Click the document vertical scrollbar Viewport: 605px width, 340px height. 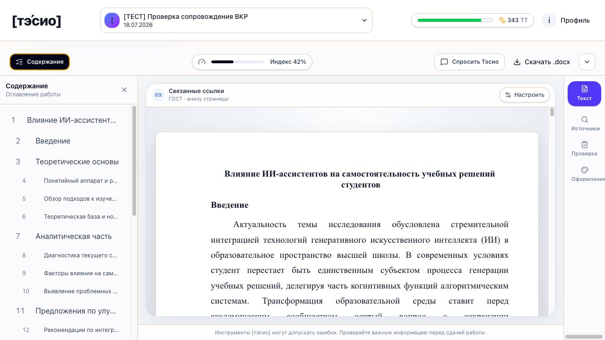point(552,112)
